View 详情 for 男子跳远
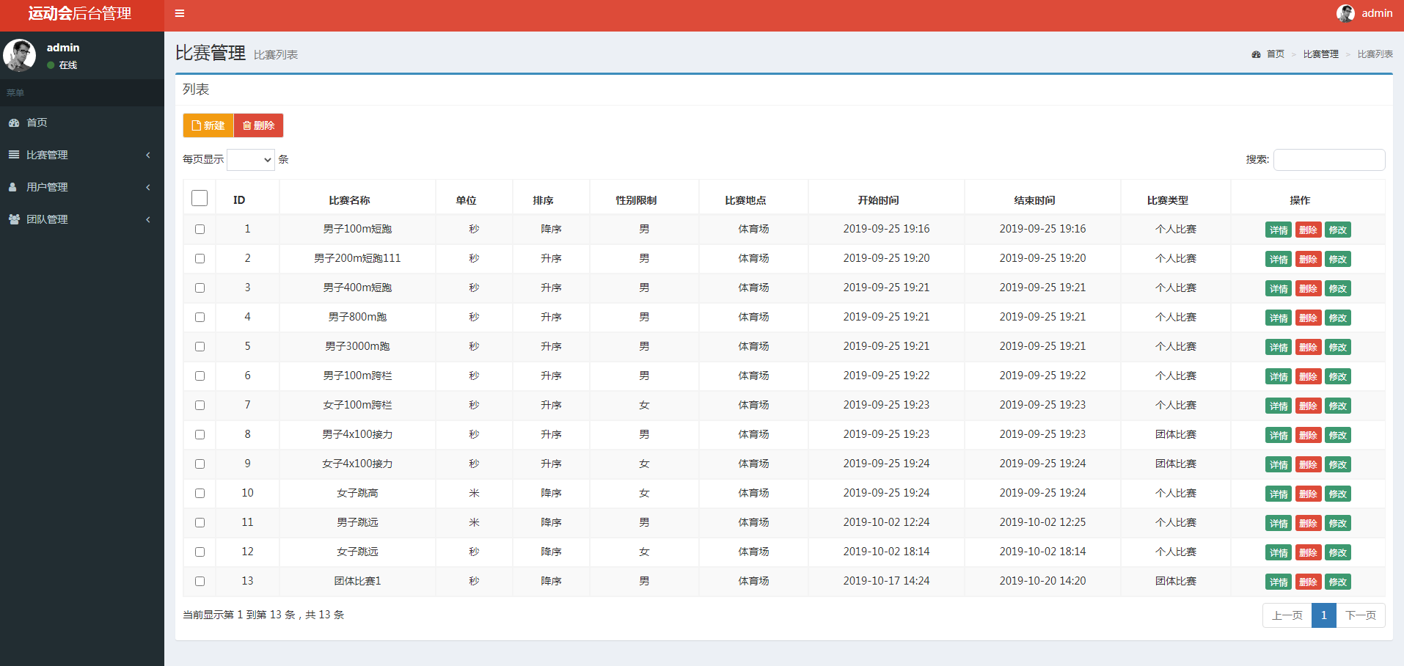 click(x=1279, y=523)
